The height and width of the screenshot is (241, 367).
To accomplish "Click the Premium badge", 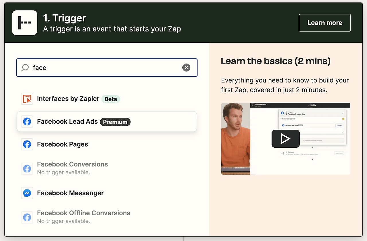I will (115, 122).
